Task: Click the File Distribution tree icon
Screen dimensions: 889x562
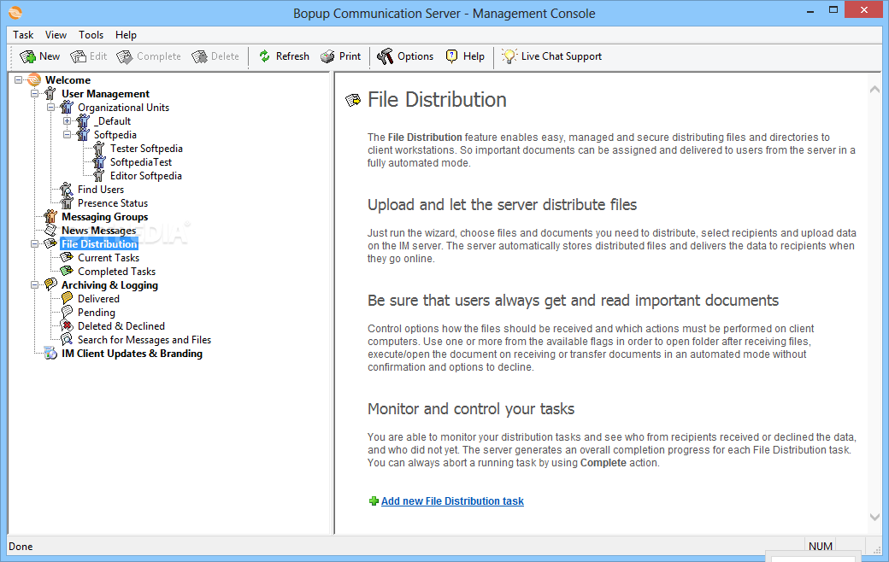Action: click(x=50, y=244)
